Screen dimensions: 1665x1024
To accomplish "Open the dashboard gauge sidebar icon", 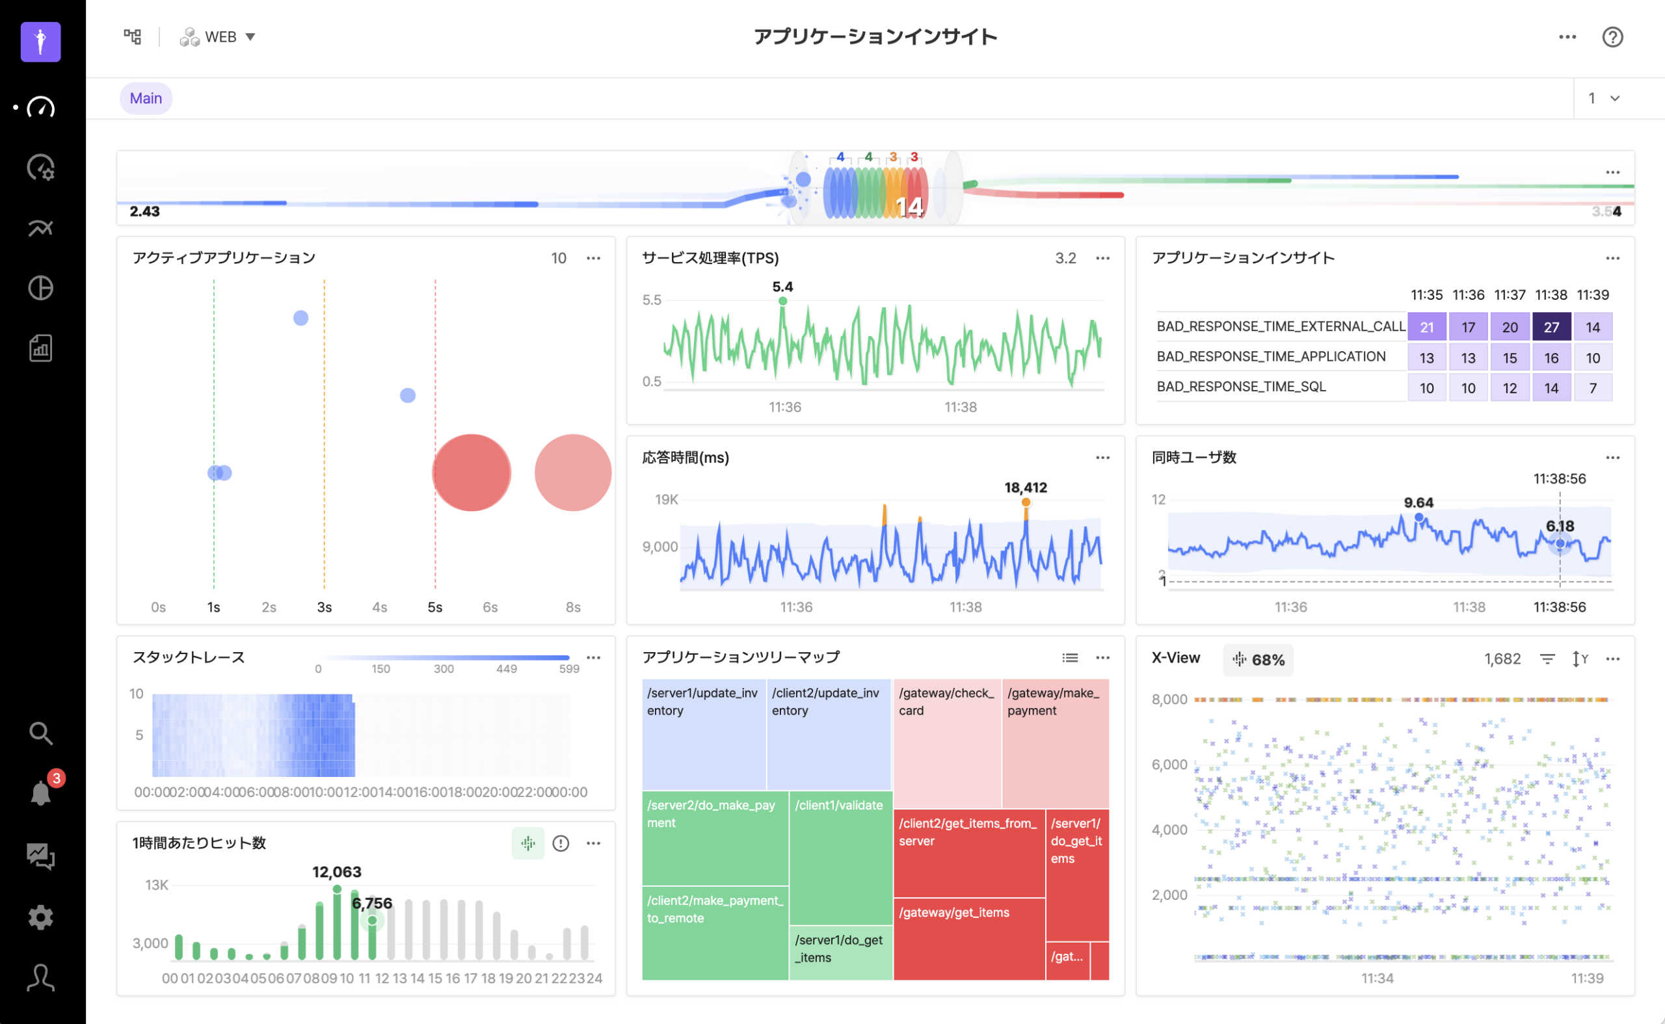I will [40, 107].
